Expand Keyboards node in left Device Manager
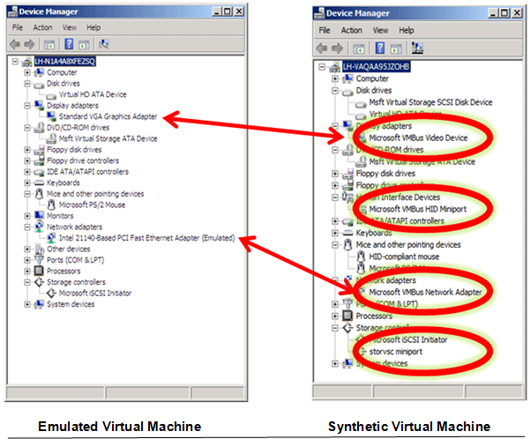This screenshot has width=530, height=439. tap(27, 182)
